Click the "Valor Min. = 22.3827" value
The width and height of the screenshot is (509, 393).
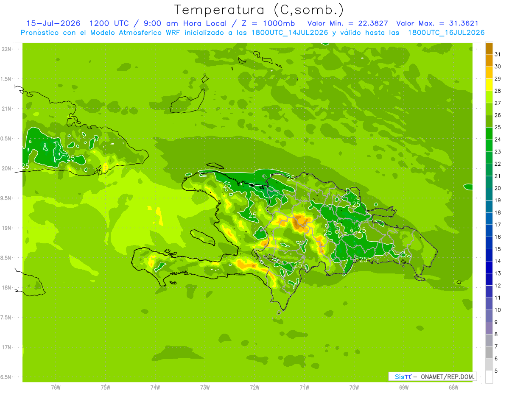pyautogui.click(x=347, y=23)
